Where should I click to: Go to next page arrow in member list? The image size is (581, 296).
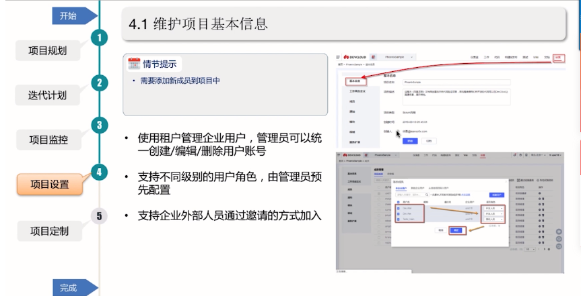(545, 249)
